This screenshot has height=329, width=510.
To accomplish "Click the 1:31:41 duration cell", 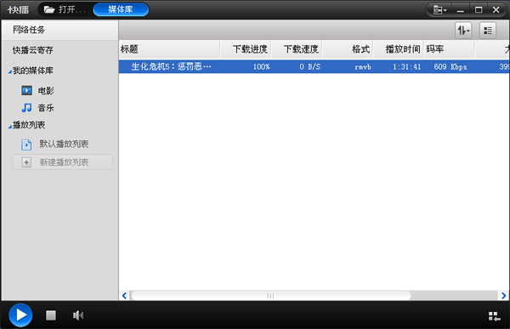I will point(407,67).
